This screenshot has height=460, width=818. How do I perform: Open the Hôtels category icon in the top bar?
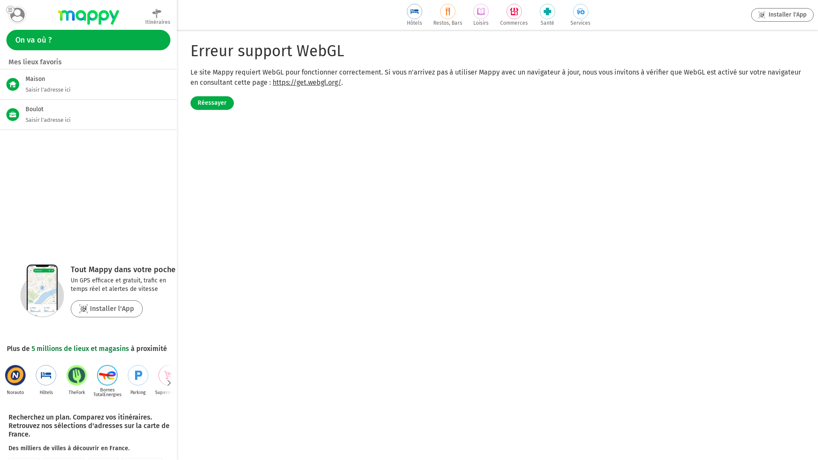pyautogui.click(x=414, y=12)
